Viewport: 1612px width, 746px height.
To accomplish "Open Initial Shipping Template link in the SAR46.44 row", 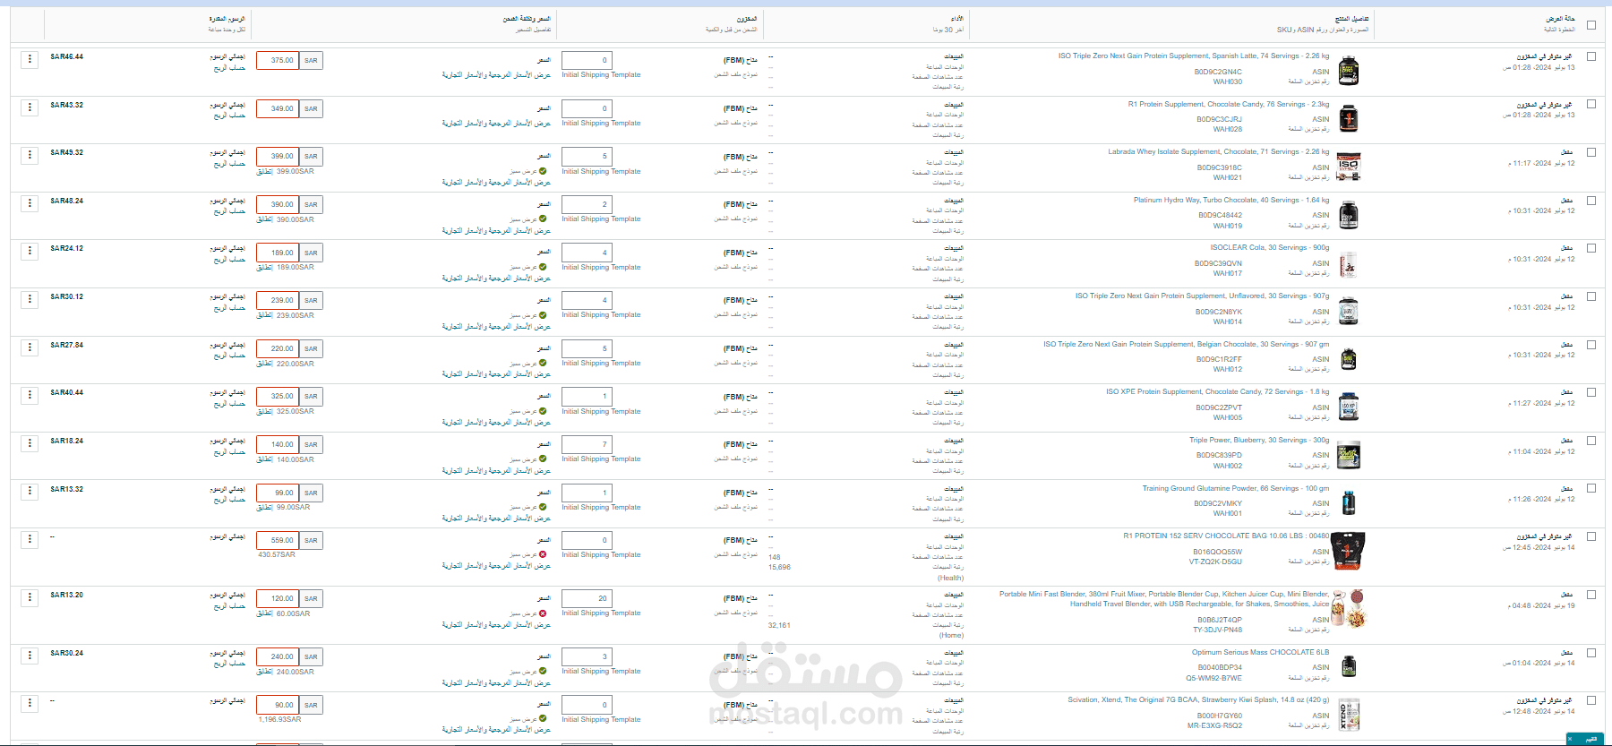I will tap(601, 75).
